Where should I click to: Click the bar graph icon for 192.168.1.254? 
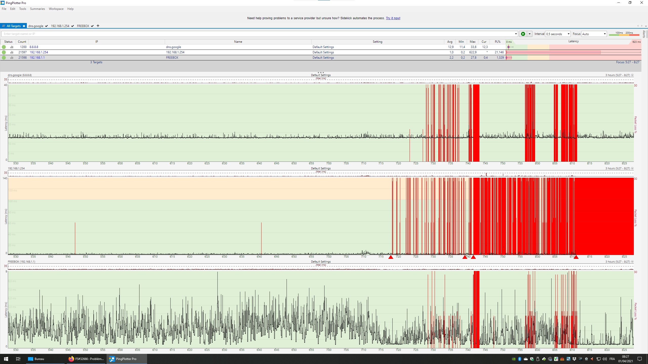point(12,52)
